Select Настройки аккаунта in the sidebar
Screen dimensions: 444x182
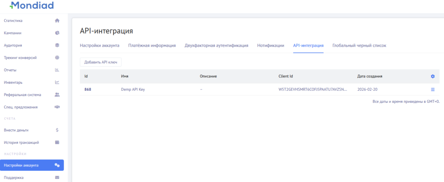coord(32,165)
